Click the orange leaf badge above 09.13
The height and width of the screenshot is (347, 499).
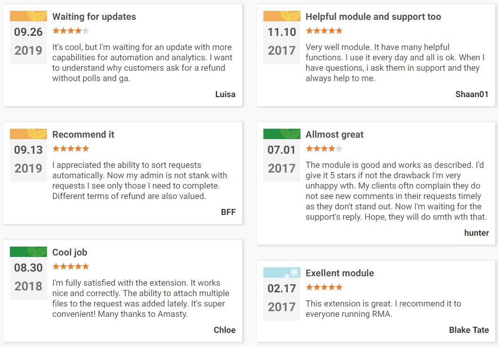click(x=28, y=134)
